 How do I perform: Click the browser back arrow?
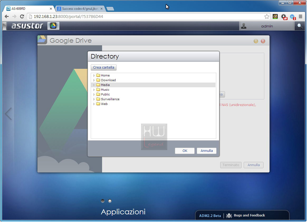(x=7, y=16)
